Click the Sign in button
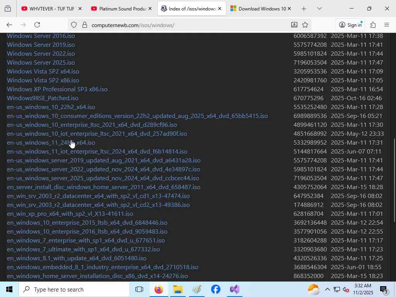The height and width of the screenshot is (297, 396). (x=350, y=25)
